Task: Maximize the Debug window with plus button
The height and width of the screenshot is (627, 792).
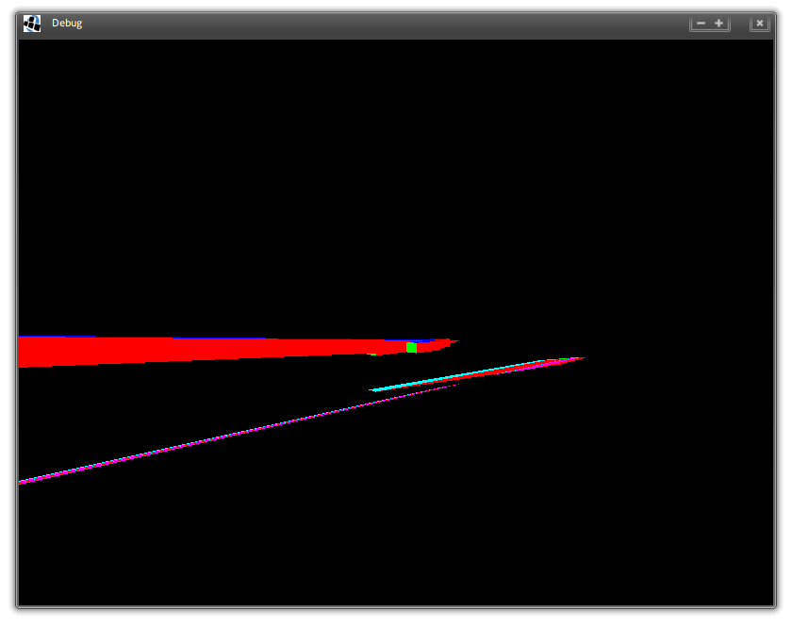Action: 719,24
